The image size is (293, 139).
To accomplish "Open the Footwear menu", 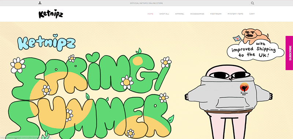I will (216, 14).
